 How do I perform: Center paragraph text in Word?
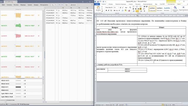[x=136, y=9]
